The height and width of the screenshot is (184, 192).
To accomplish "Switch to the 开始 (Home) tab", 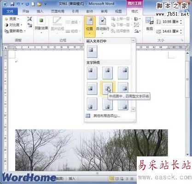I will (x=26, y=11).
